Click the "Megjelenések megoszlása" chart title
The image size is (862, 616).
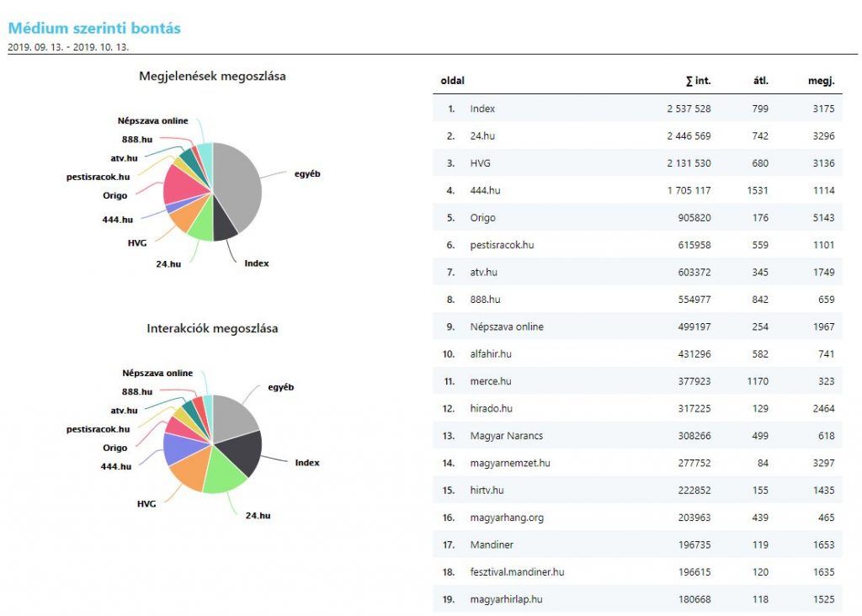click(212, 76)
